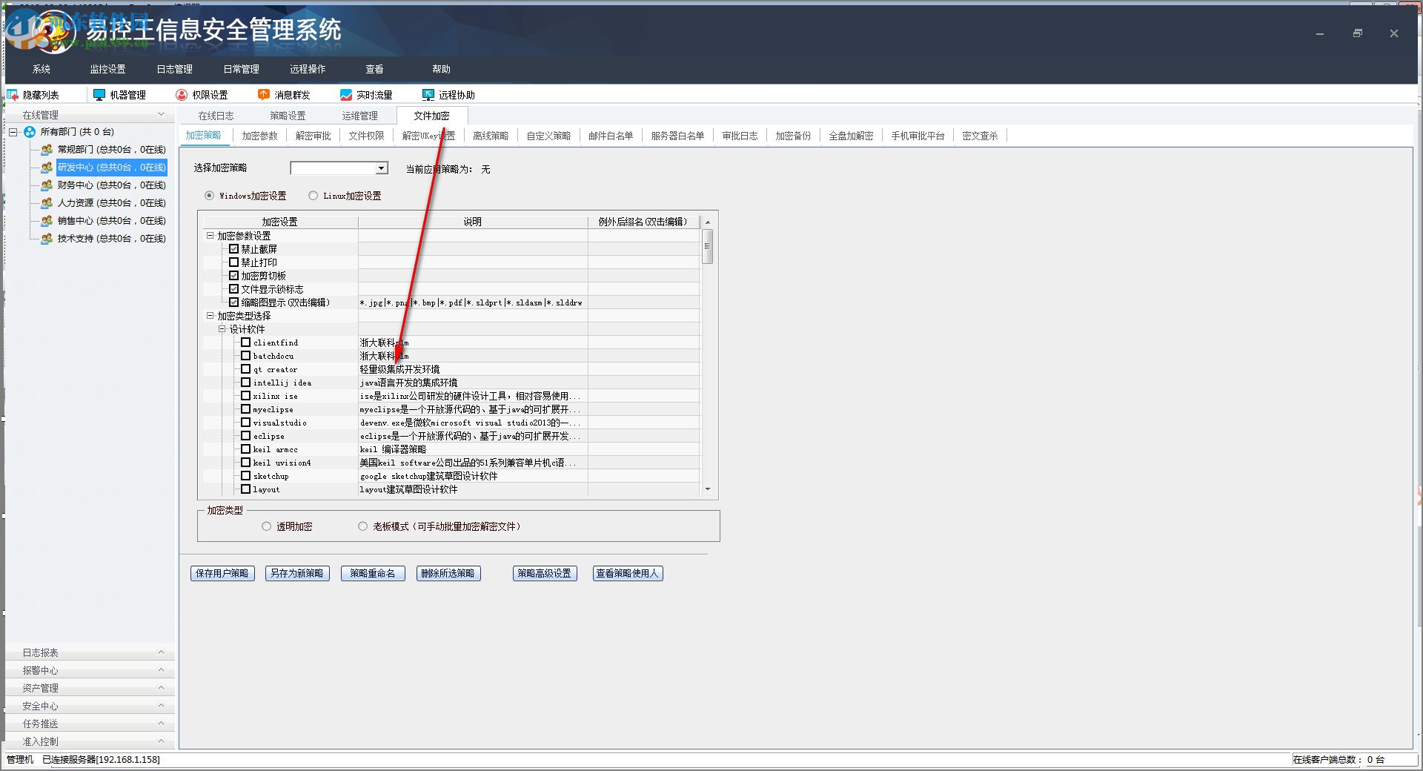This screenshot has width=1423, height=771.
Task: Collapse the 加密参数设置 tree node
Action: tap(210, 236)
